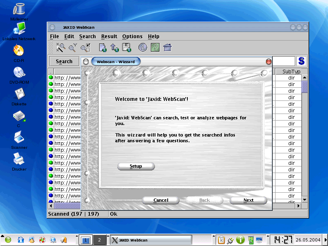The width and height of the screenshot is (328, 246).
Task: Switch to virtual desktop 2 in the pager
Action: point(99,240)
